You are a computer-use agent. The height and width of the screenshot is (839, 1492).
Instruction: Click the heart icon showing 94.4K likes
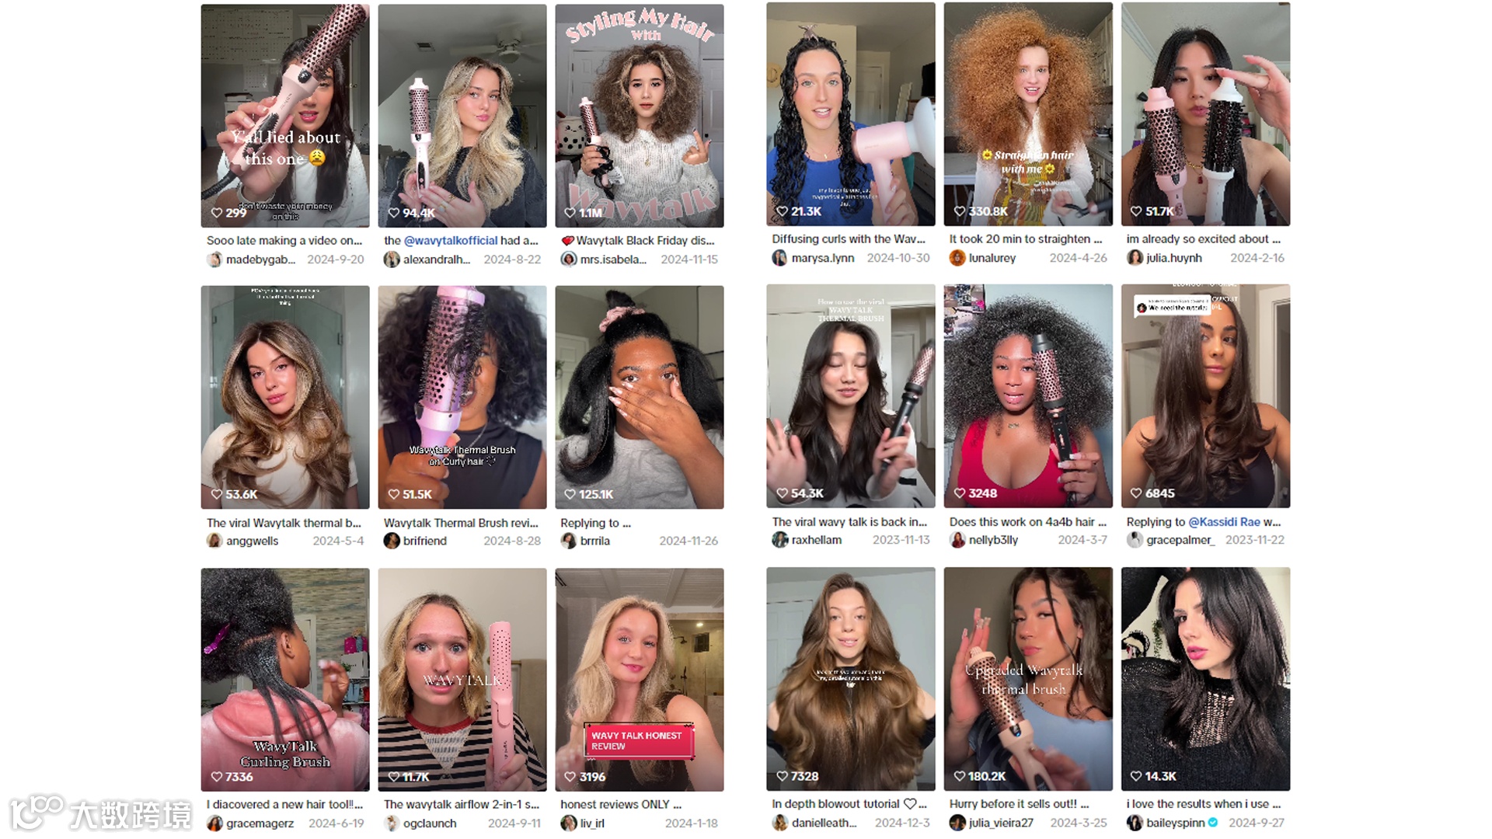(393, 213)
